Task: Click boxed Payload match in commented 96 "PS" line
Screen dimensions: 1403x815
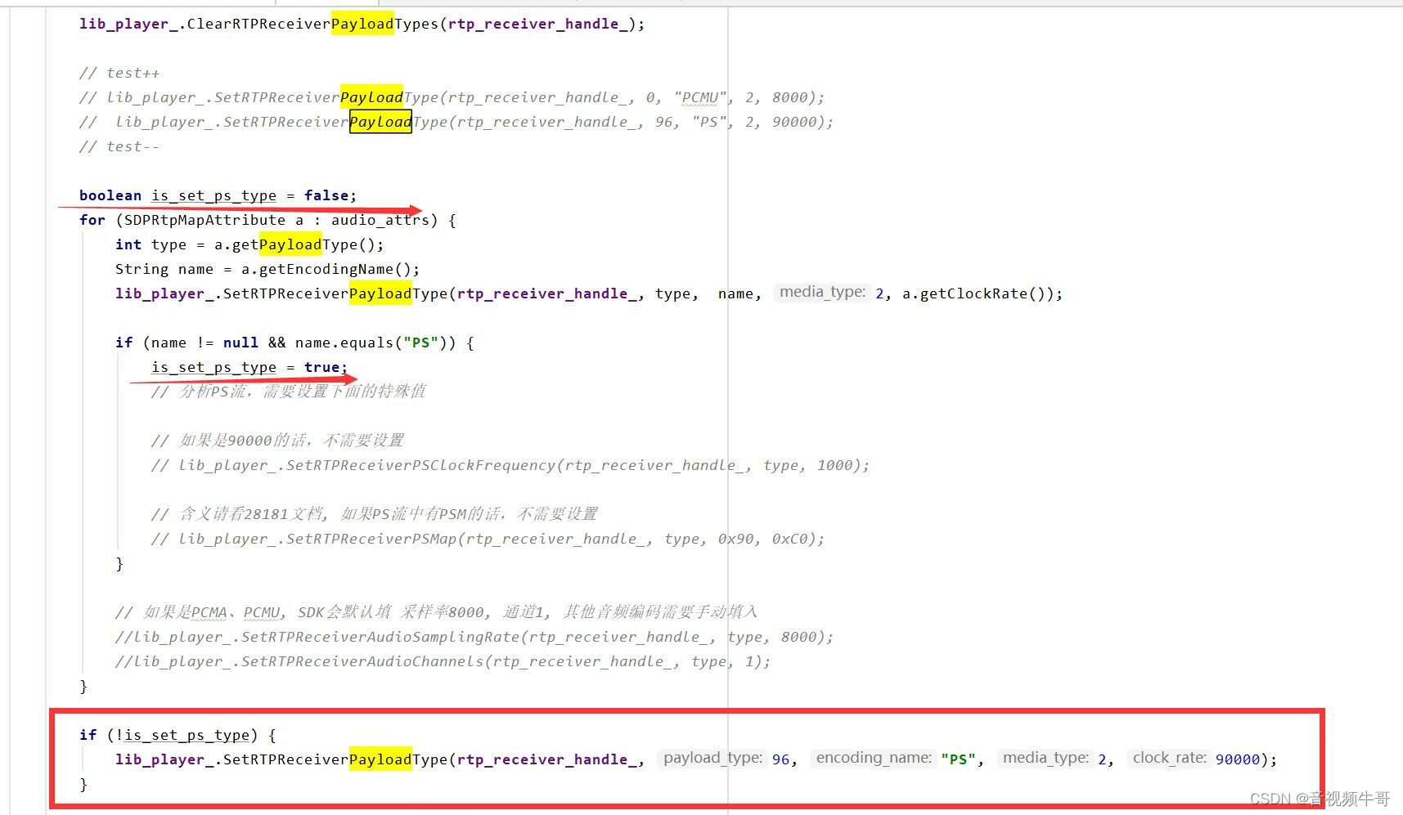Action: pos(380,122)
